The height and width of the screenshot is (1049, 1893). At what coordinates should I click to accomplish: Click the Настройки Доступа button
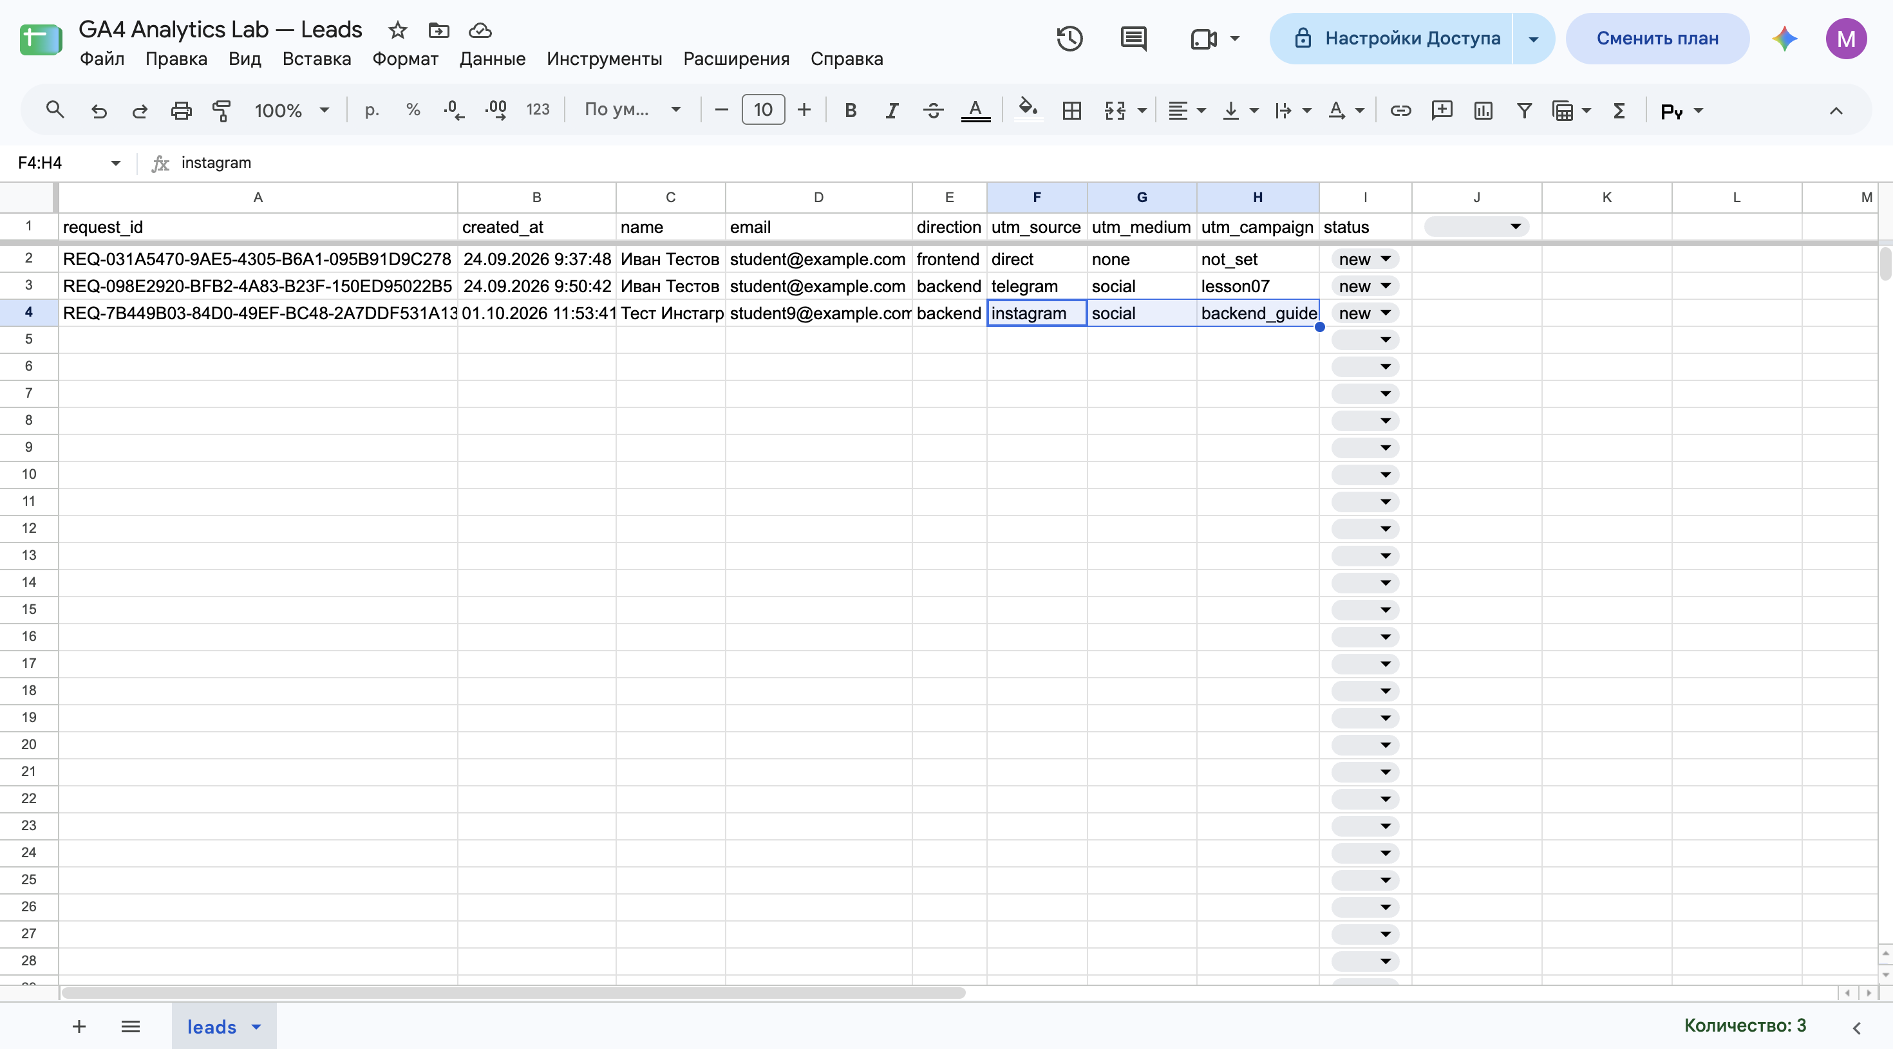coord(1391,38)
